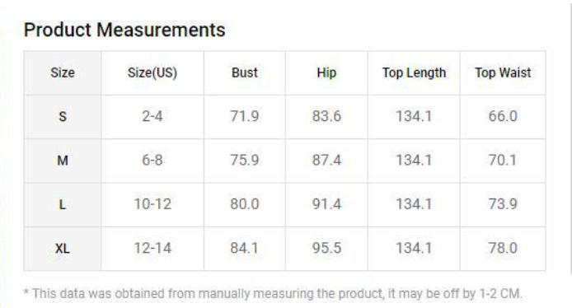Click the 10-12 US size cell
The height and width of the screenshot is (308, 572).
click(x=152, y=205)
